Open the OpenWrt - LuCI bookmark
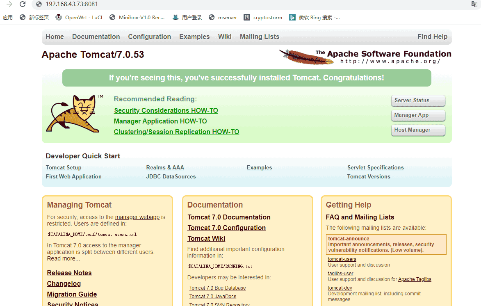 79,17
